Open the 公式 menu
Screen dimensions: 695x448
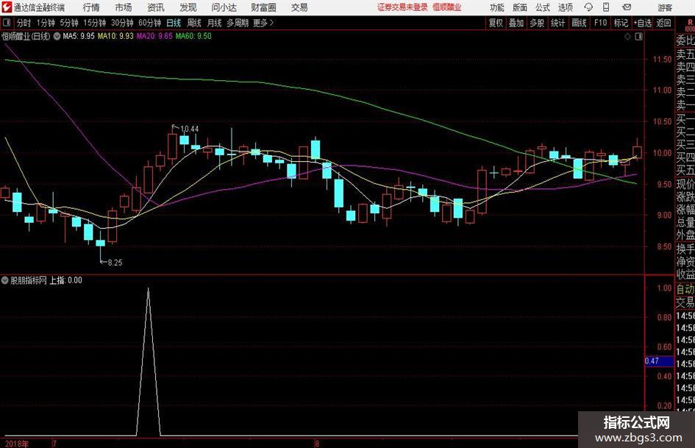point(543,7)
